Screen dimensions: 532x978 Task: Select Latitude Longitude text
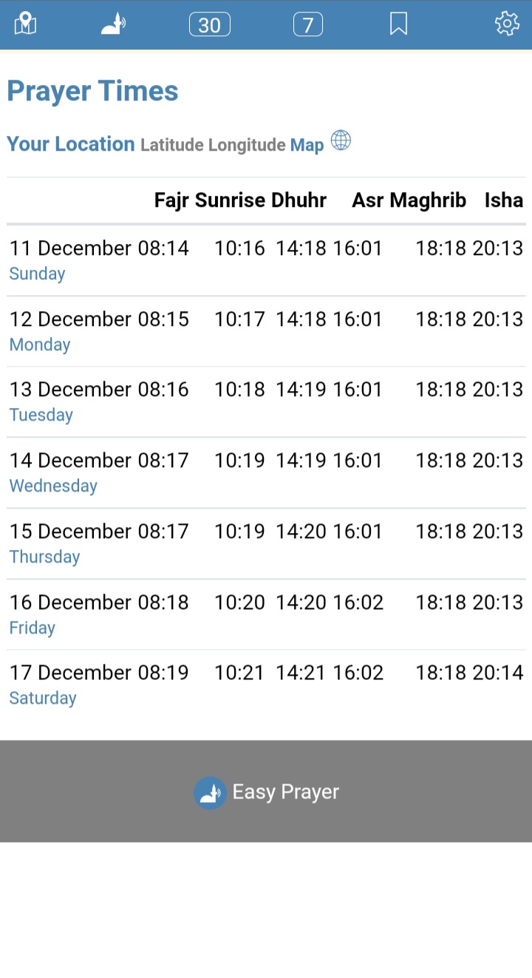213,145
